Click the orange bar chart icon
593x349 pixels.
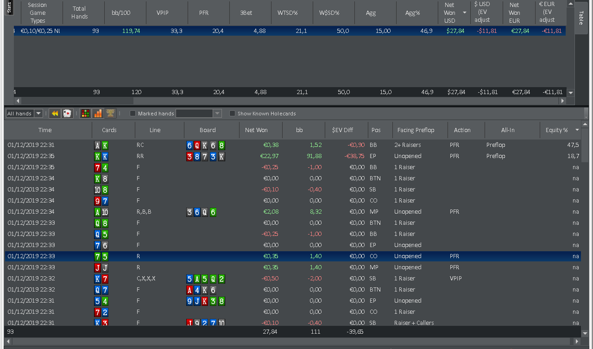(98, 113)
